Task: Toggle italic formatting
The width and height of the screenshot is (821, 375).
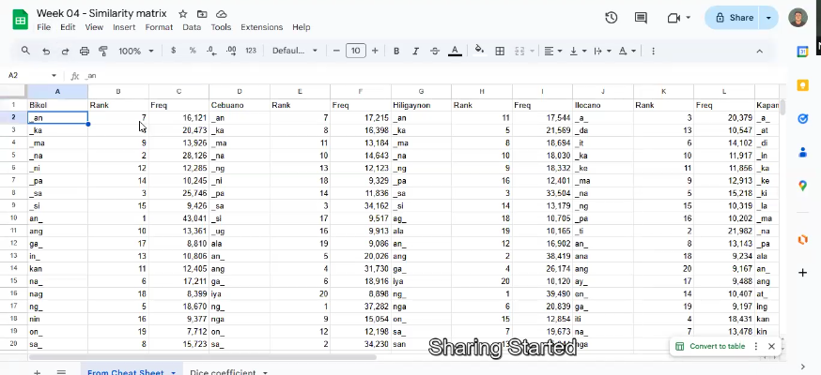Action: pos(416,51)
